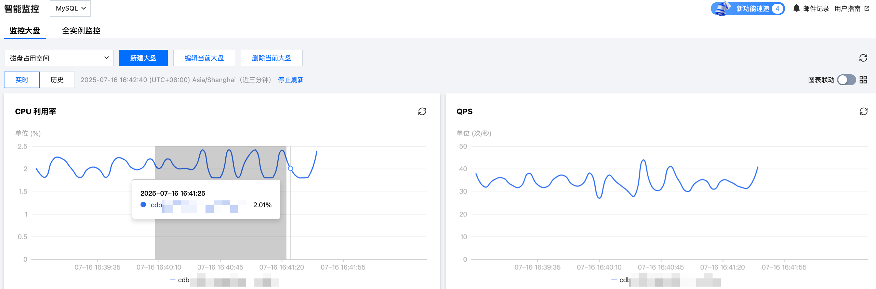Click the 停止刷新 link
The height and width of the screenshot is (289, 876).
pos(291,80)
